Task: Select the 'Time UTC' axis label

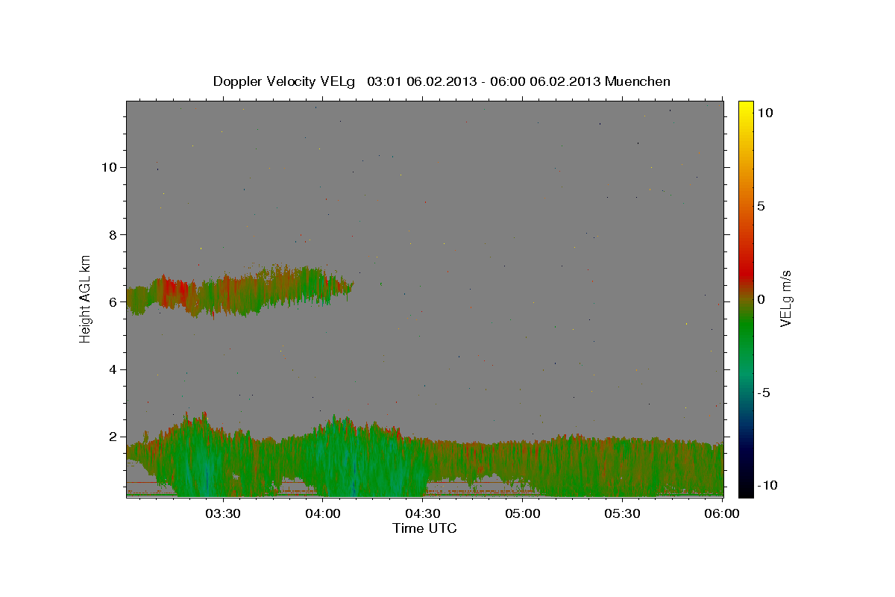Action: 424,528
